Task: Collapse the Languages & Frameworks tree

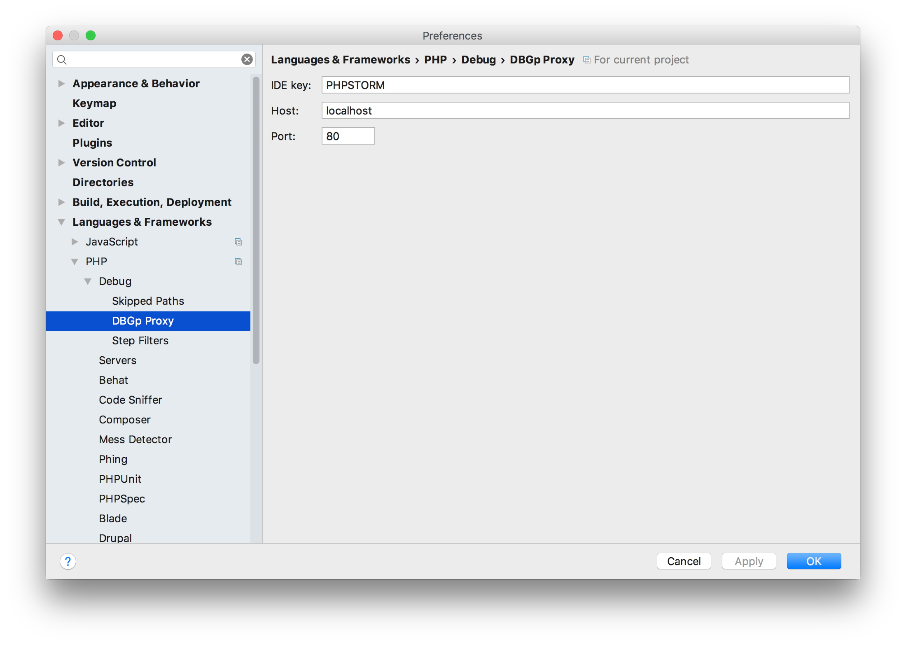Action: 61,222
